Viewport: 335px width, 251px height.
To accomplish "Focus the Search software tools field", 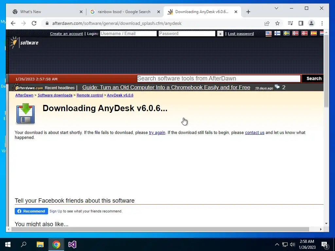I will coord(219,78).
